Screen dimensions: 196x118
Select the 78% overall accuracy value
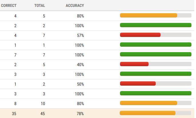coord(80,114)
